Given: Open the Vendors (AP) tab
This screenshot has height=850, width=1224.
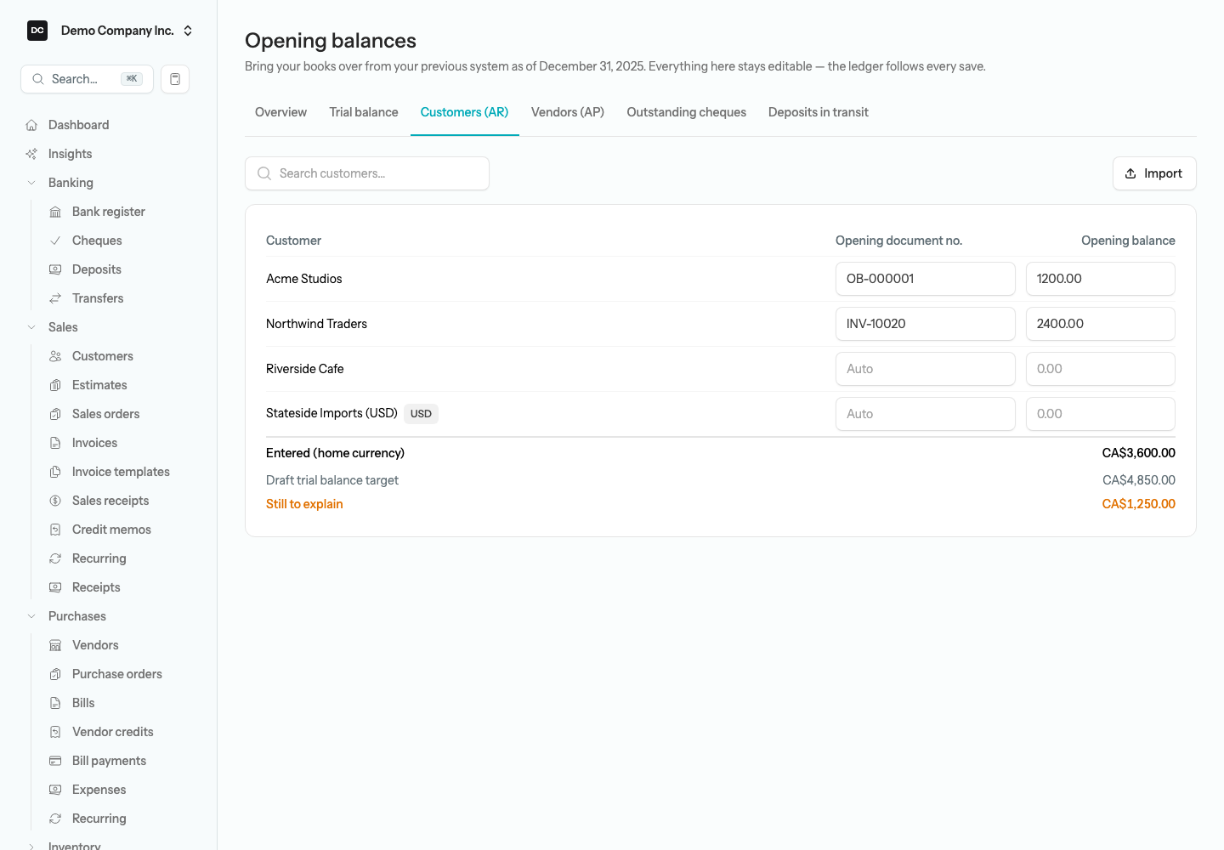Looking at the screenshot, I should 568,112.
